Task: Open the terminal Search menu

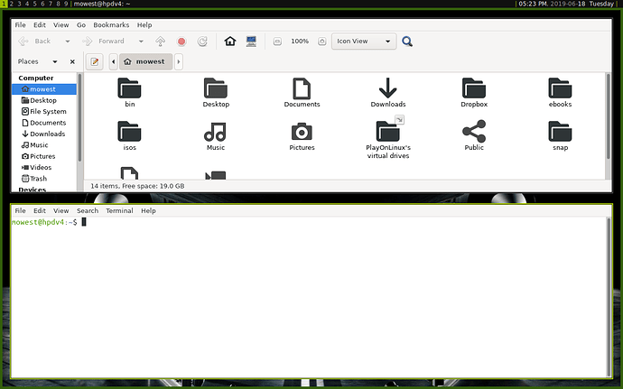Action: pos(88,210)
